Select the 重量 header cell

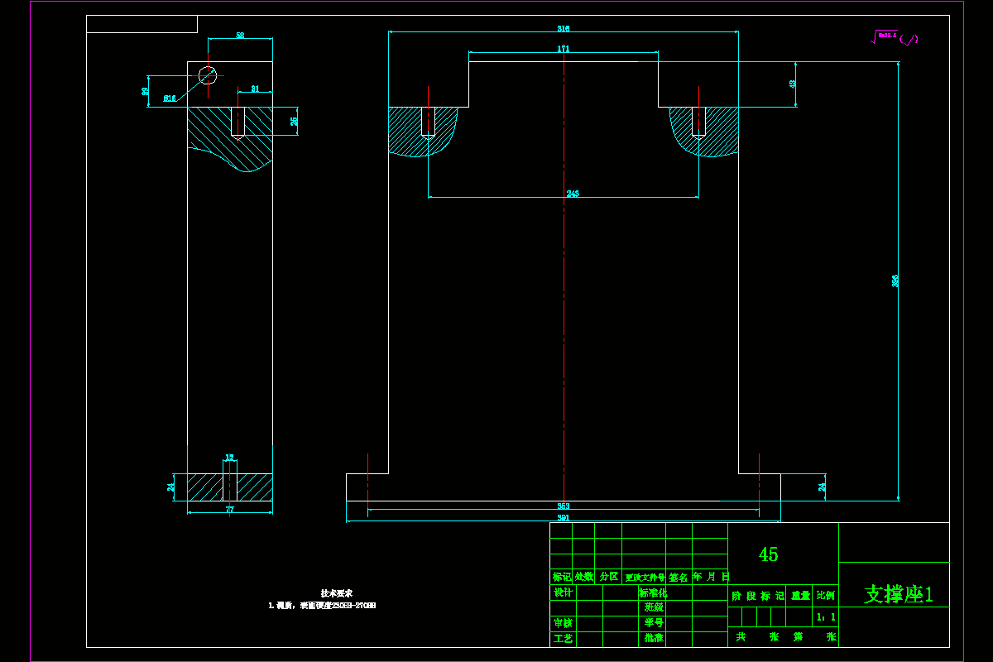800,596
